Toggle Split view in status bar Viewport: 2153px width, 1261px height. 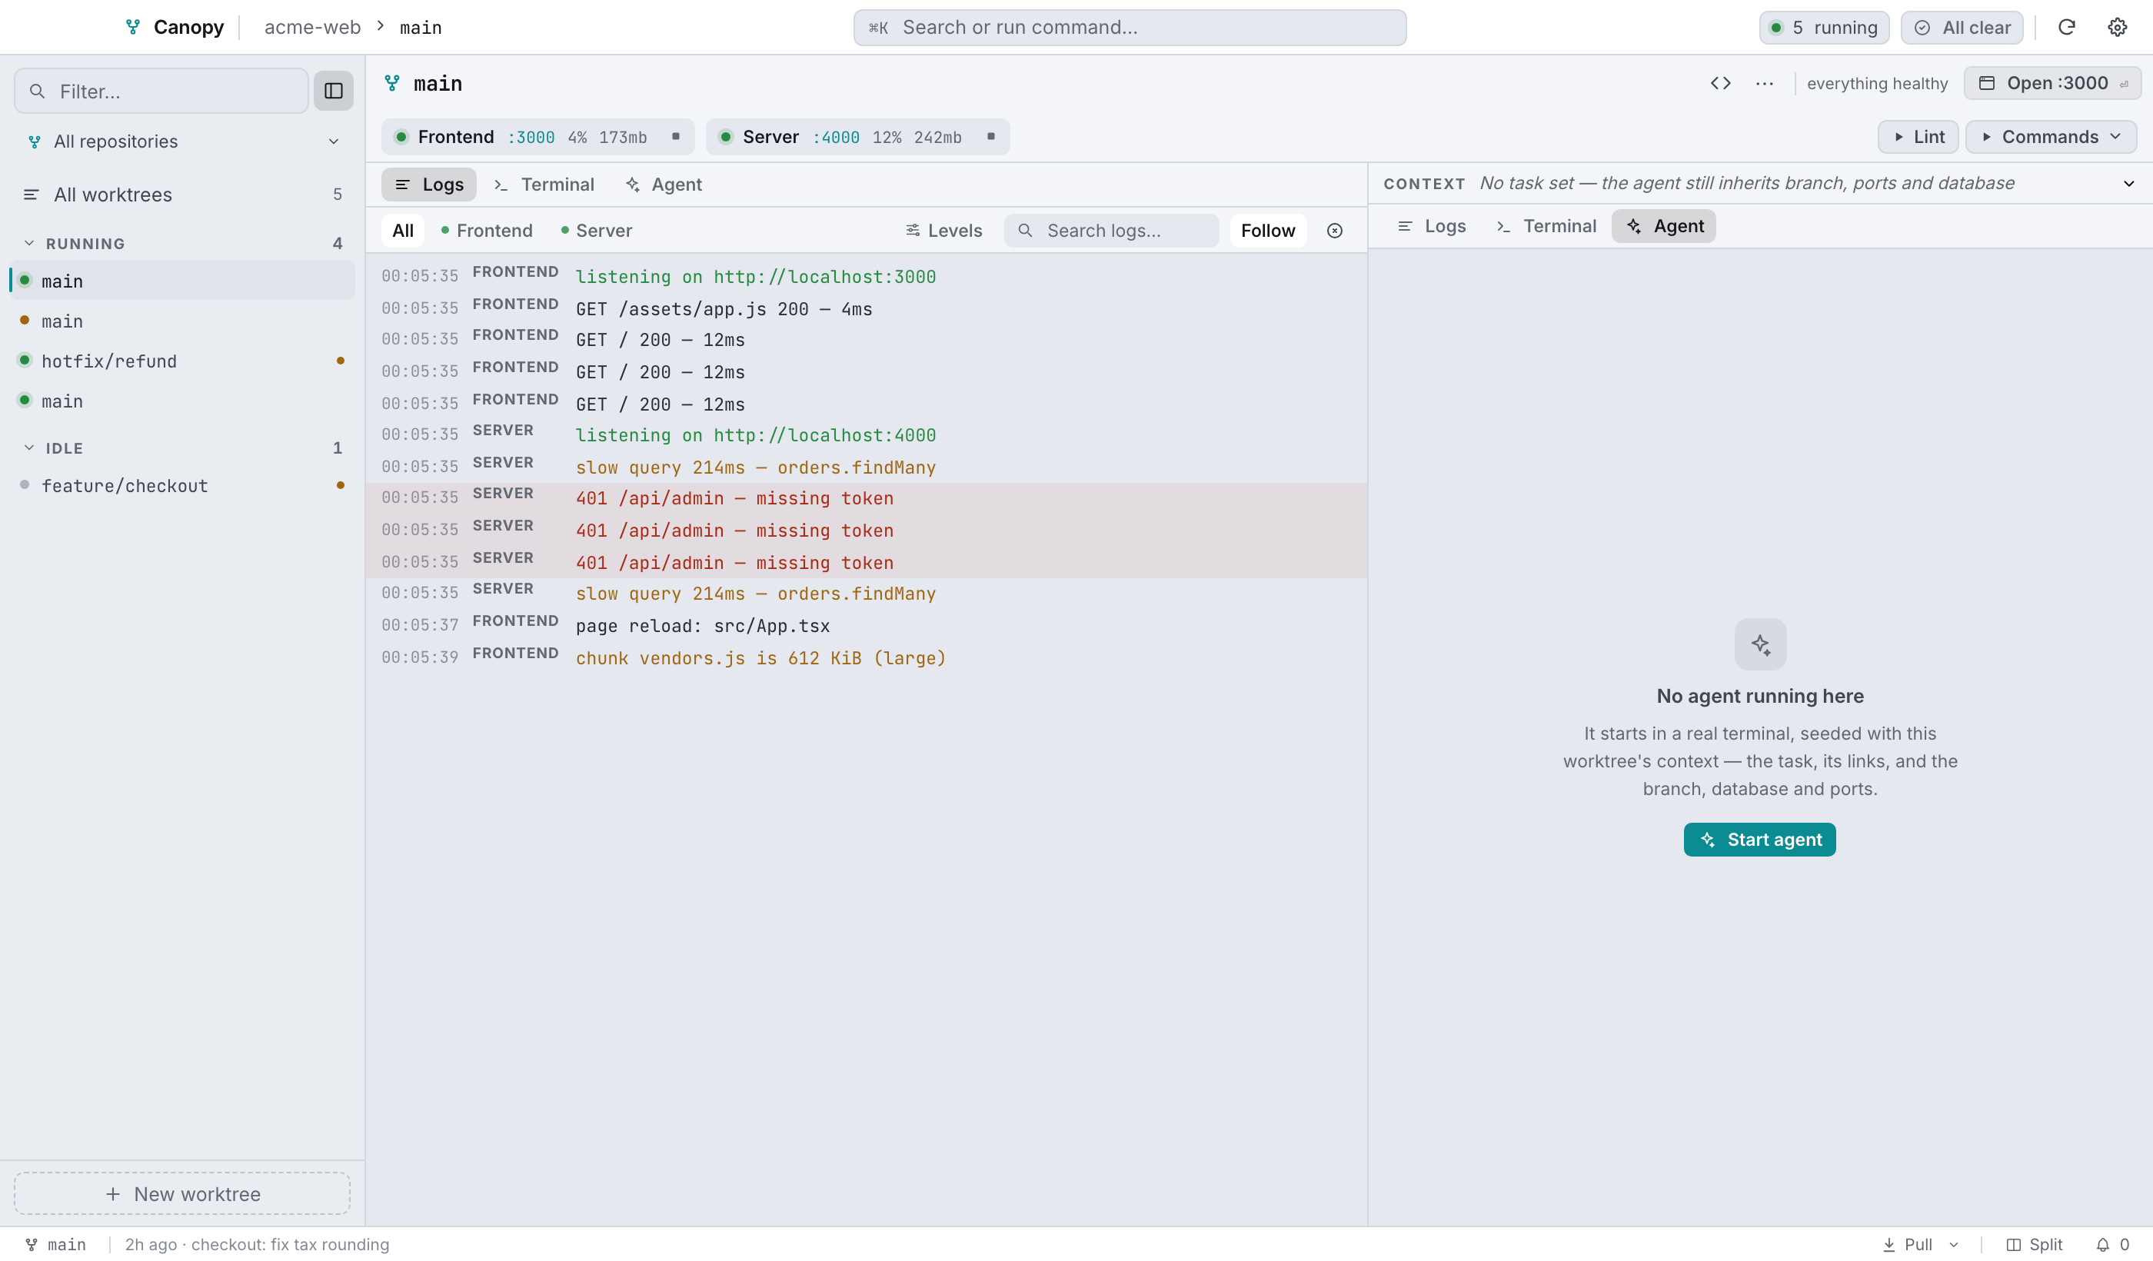(x=2035, y=1245)
